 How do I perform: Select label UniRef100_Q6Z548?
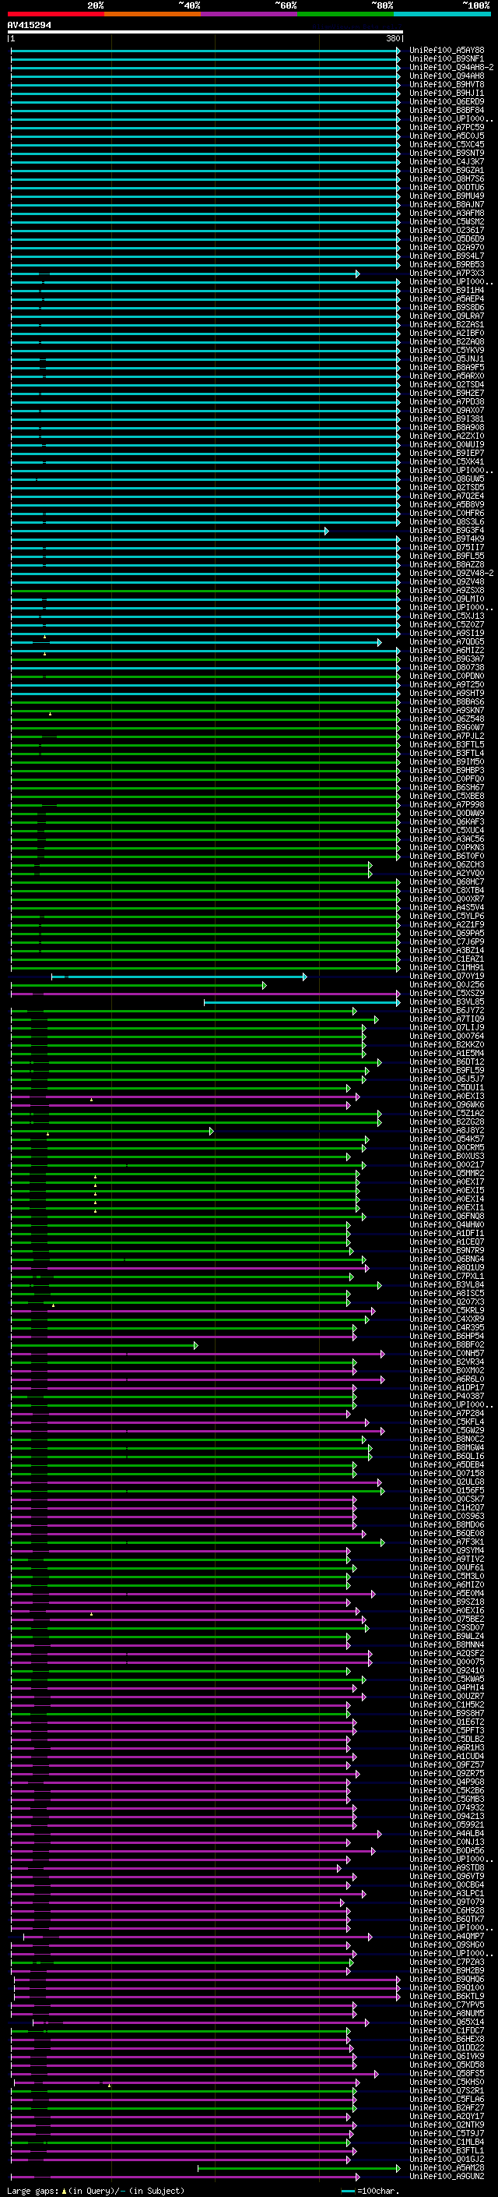[x=447, y=719]
